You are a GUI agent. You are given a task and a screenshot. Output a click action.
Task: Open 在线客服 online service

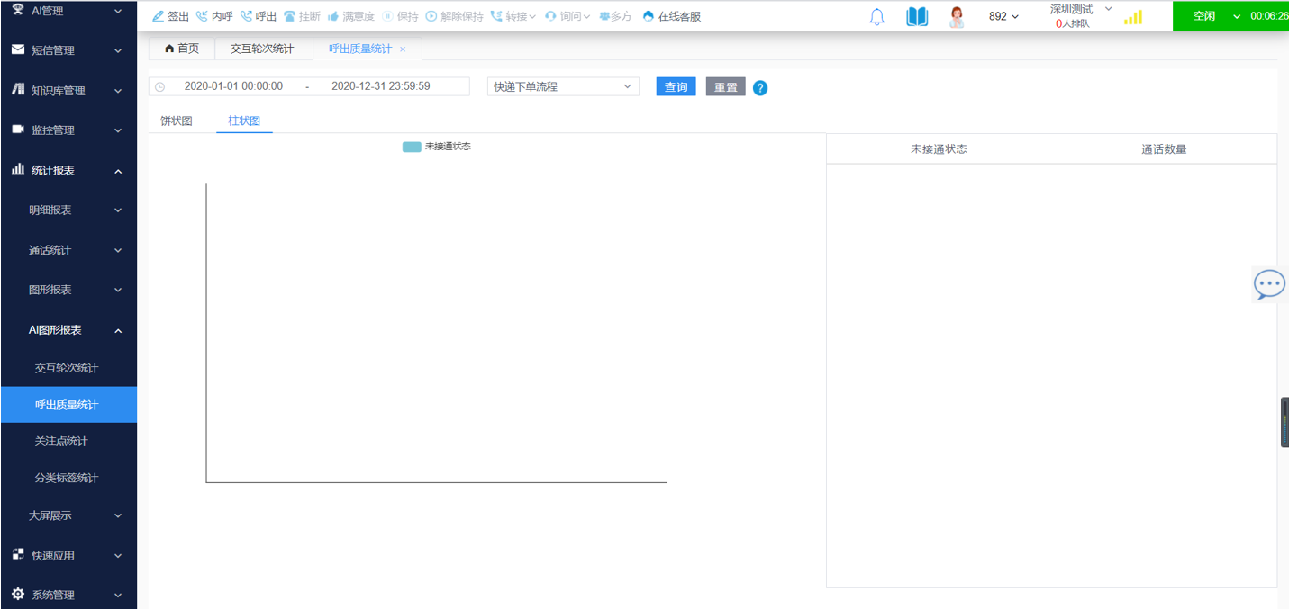(671, 16)
